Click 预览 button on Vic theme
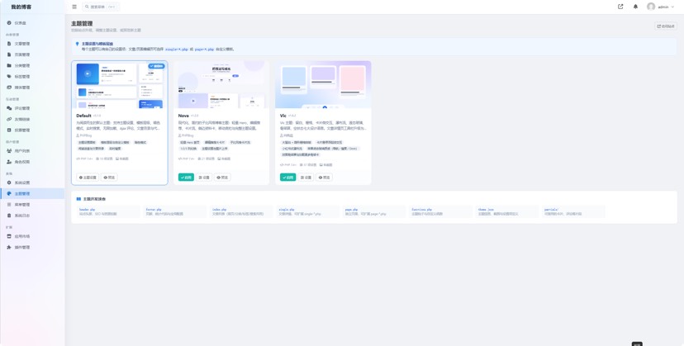Viewport: 684px width, 346px height. pos(324,178)
